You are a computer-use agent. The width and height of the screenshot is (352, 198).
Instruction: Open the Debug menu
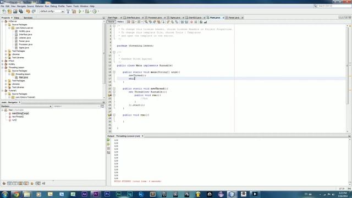click(x=53, y=6)
